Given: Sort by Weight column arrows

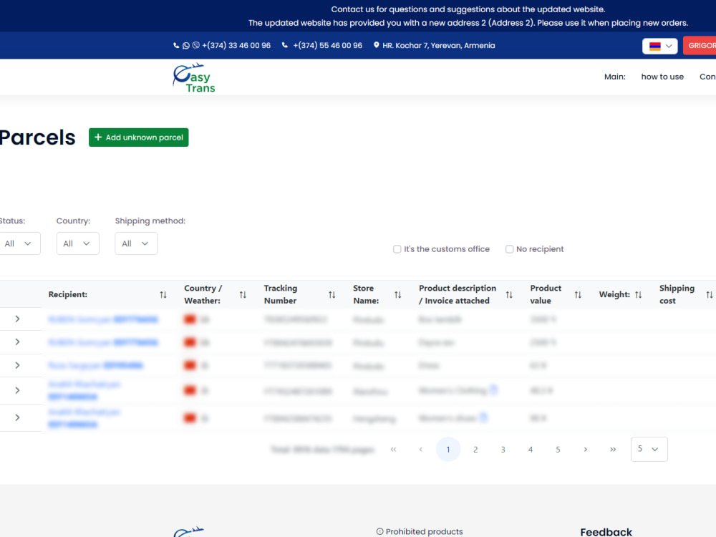Looking at the screenshot, I should 639,295.
